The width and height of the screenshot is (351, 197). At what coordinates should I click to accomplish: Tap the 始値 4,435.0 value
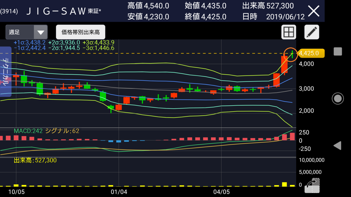[206, 6]
